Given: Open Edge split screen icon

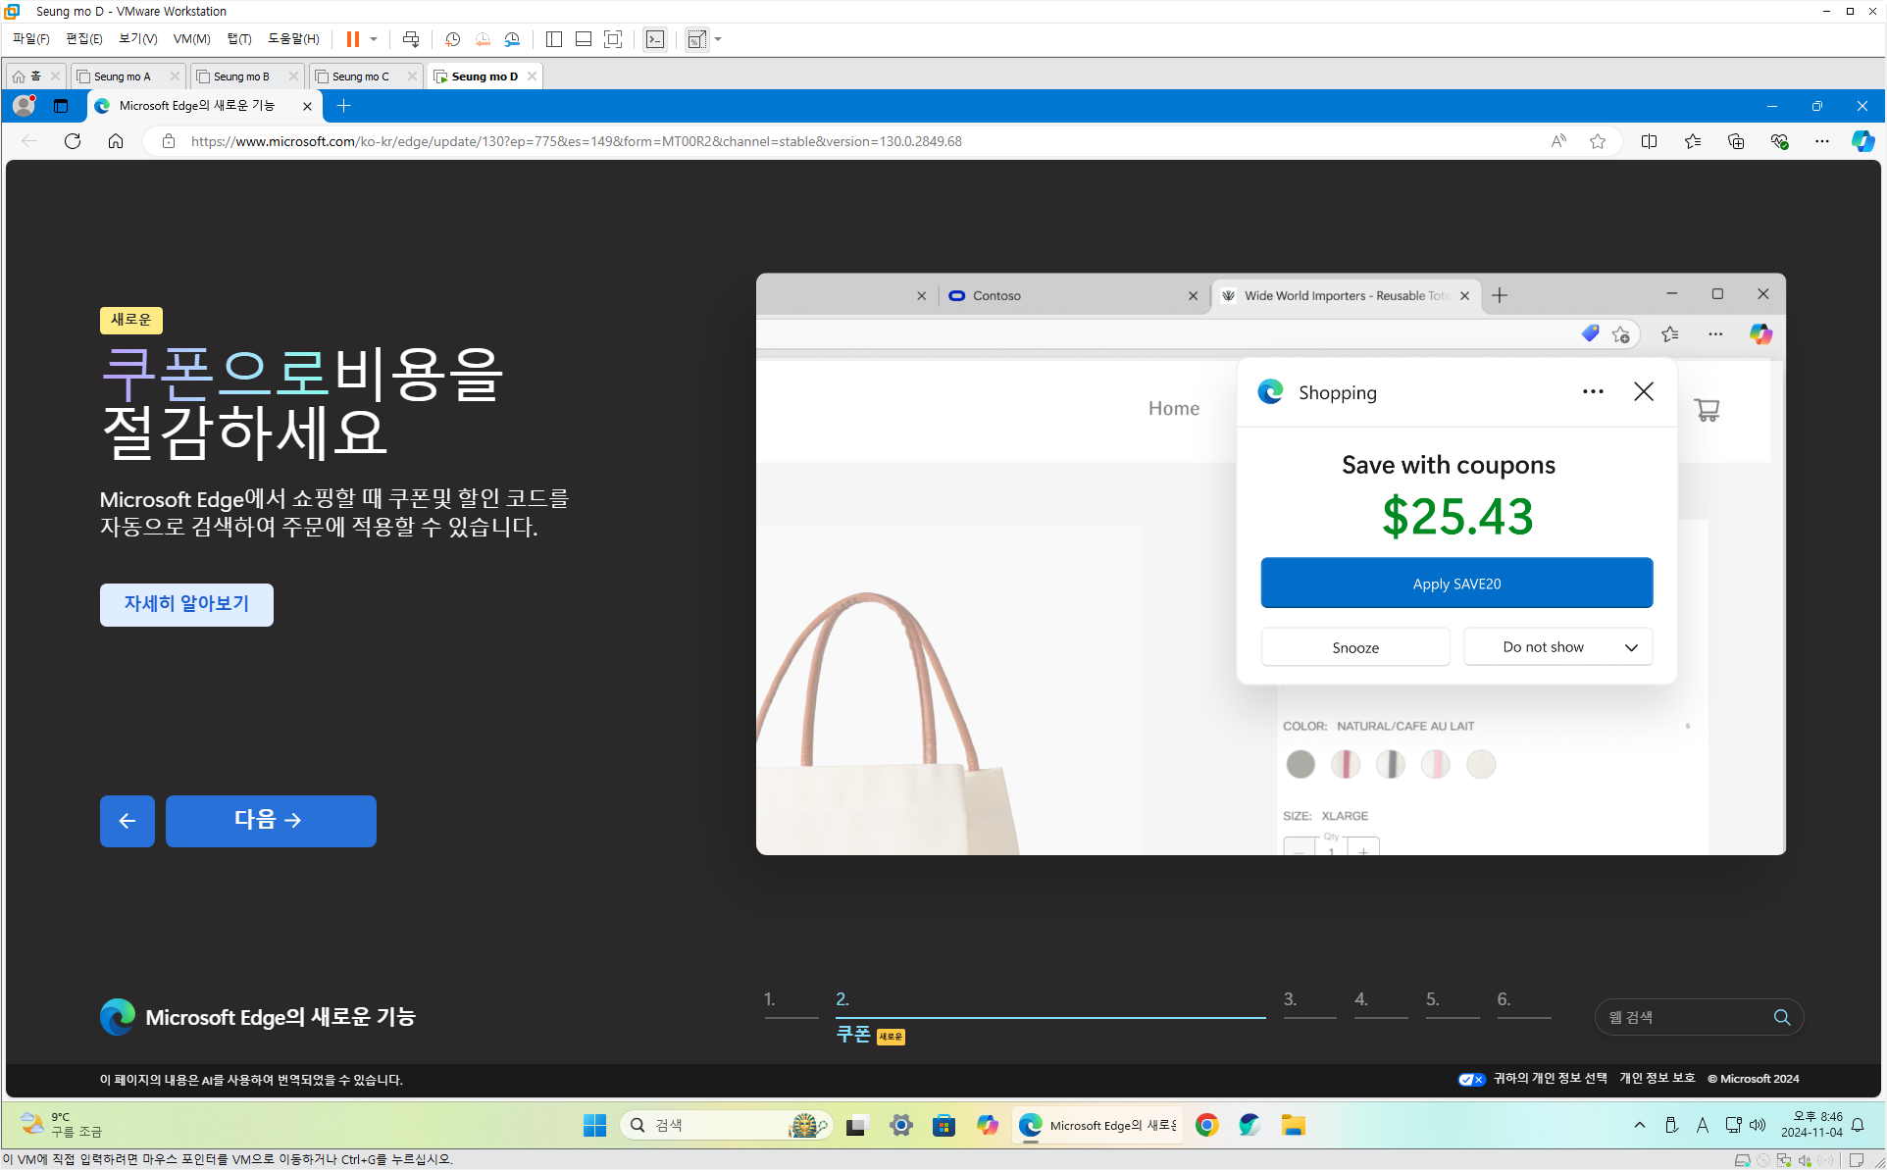Looking at the screenshot, I should [x=1649, y=141].
